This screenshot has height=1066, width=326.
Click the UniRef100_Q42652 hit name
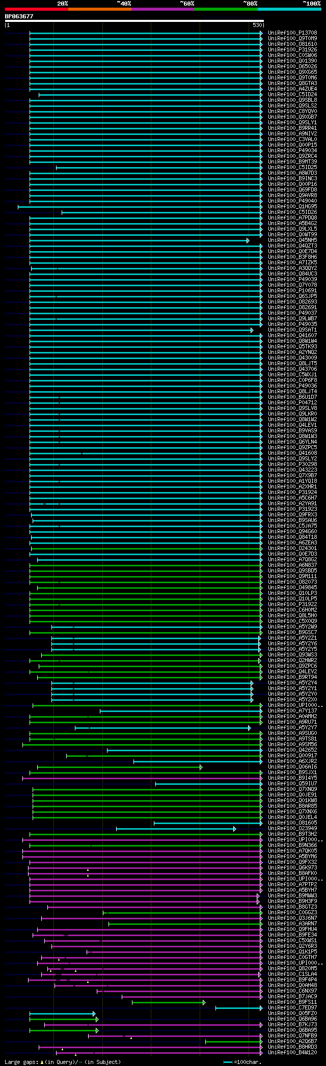point(292,750)
